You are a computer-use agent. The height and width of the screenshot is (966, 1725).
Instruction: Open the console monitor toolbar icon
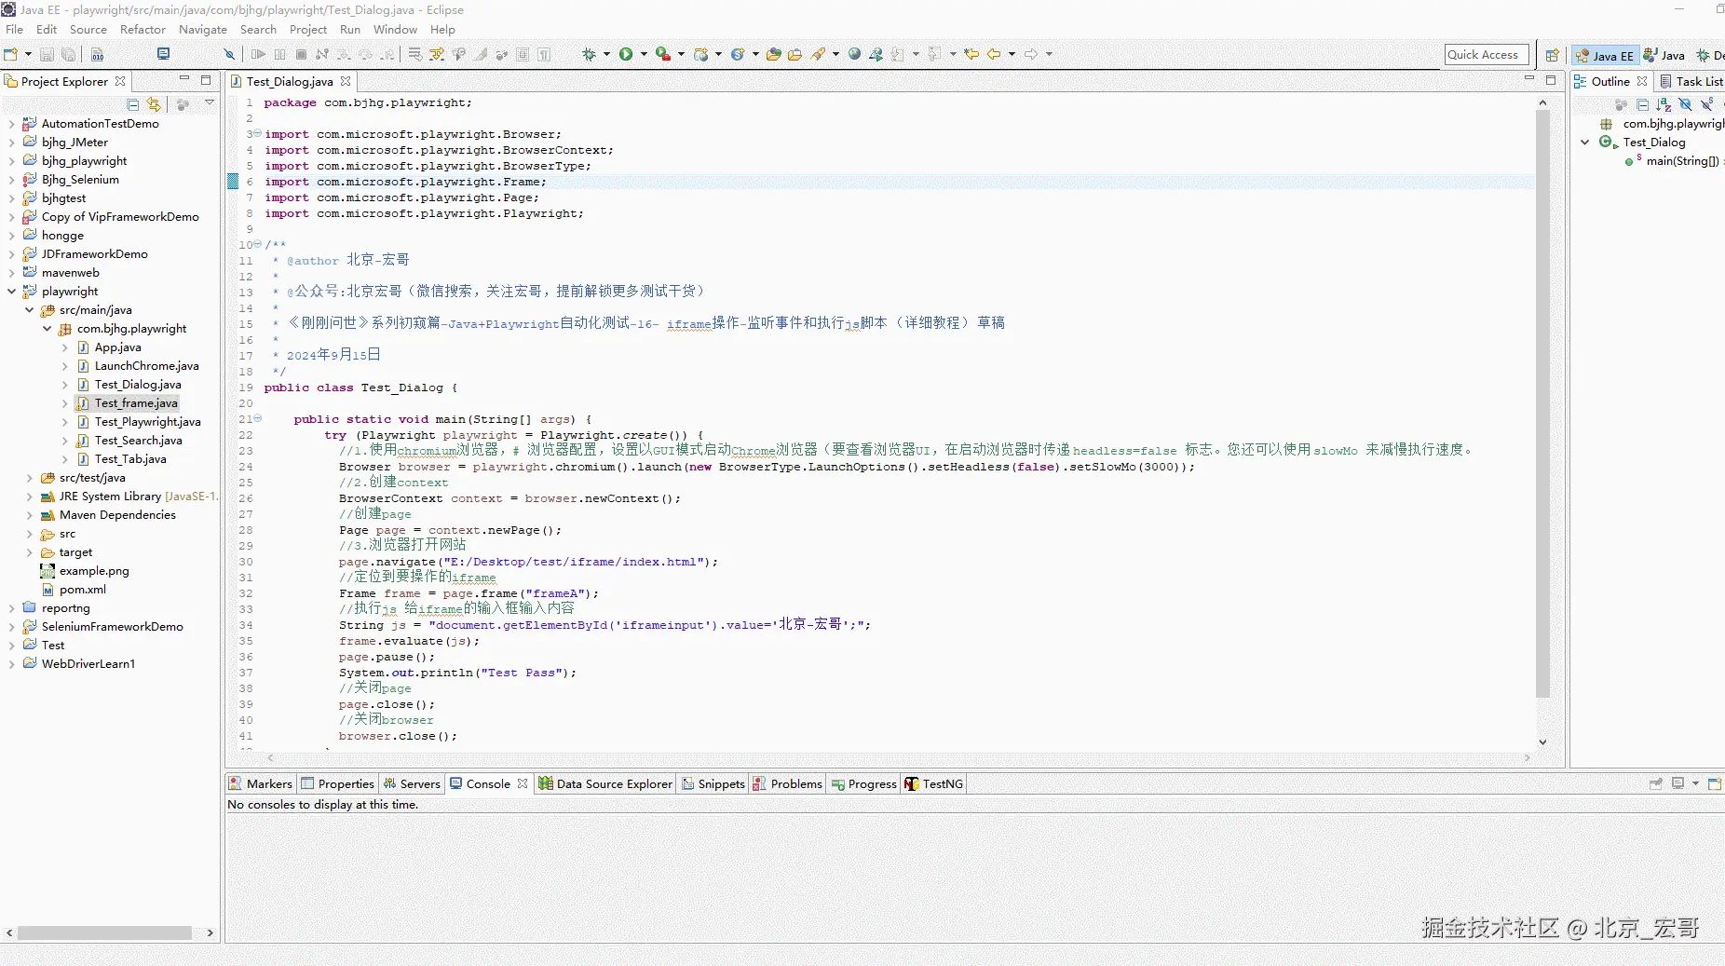point(164,54)
